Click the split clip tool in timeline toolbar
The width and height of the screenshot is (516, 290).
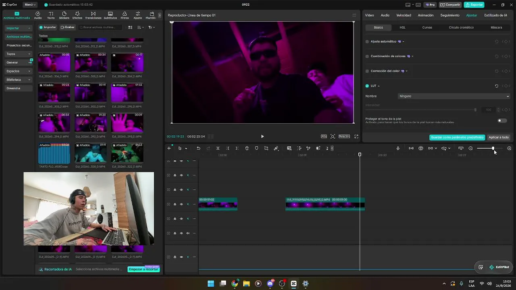(x=218, y=148)
